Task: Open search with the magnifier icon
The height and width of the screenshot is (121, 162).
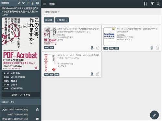Action: tap(158, 4)
